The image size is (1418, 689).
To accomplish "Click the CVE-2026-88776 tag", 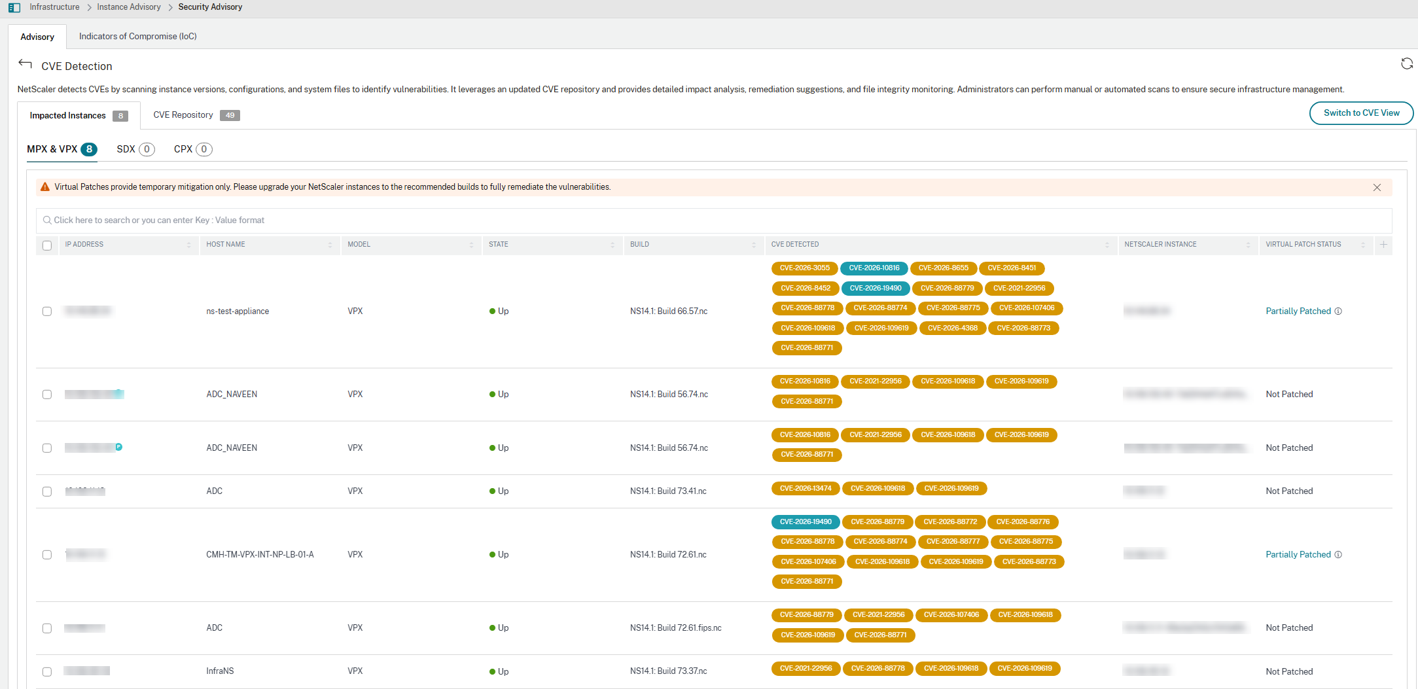I will [1023, 522].
